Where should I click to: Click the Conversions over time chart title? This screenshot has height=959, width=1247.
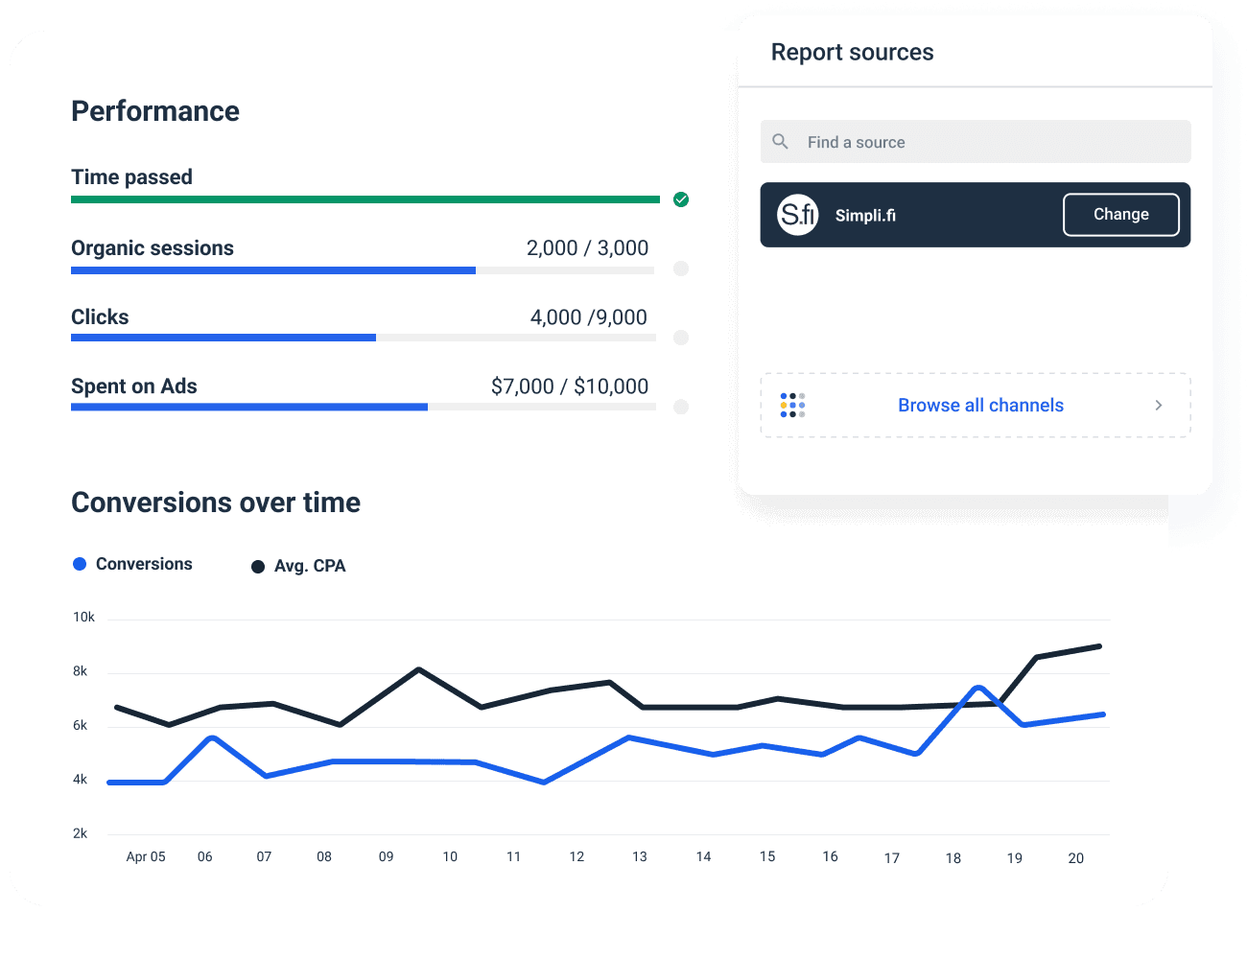[x=215, y=503]
